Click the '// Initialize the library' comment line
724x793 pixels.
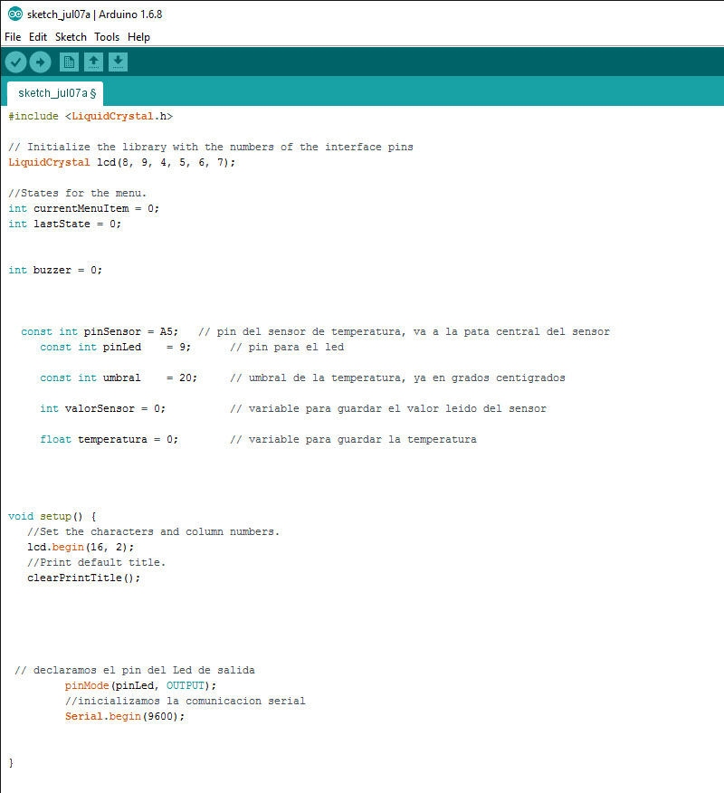click(211, 147)
